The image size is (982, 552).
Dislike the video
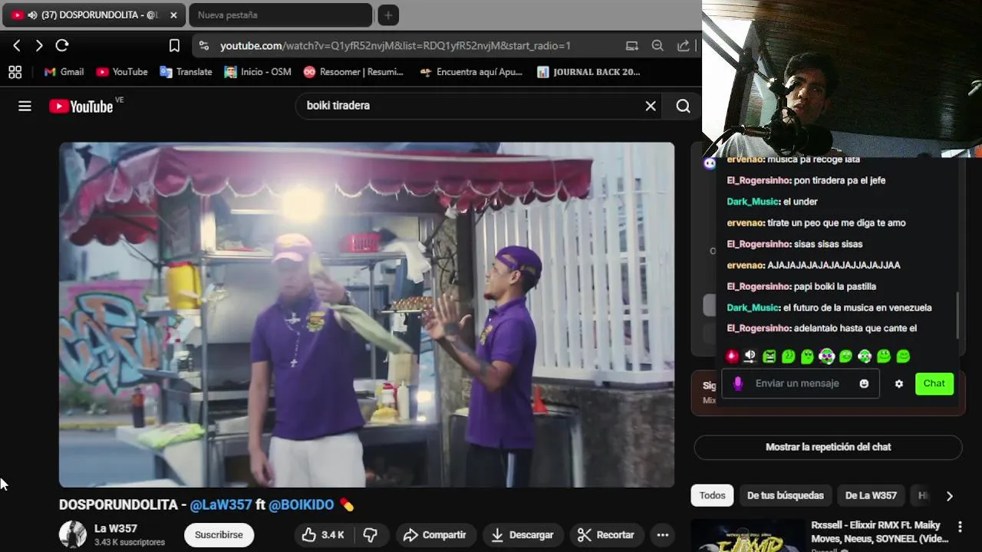click(x=371, y=534)
